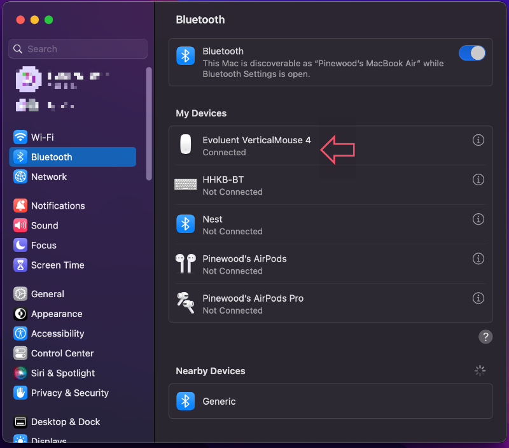Click the General label in sidebar
Image resolution: width=509 pixels, height=448 pixels.
(47, 294)
